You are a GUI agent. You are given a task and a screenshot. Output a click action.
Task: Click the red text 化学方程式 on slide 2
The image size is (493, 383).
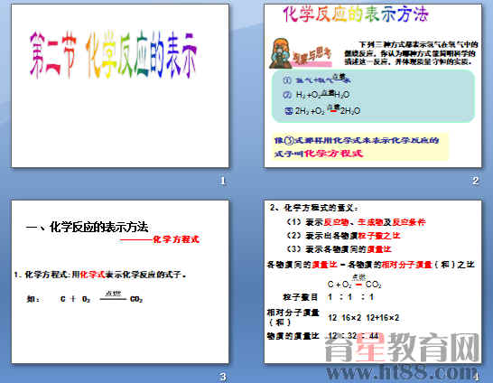click(333, 154)
